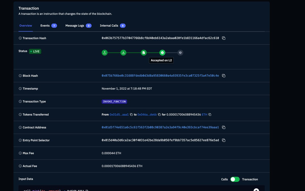This screenshot has width=305, height=191.
Task: Copy the transaction hash value
Action: 224,38
